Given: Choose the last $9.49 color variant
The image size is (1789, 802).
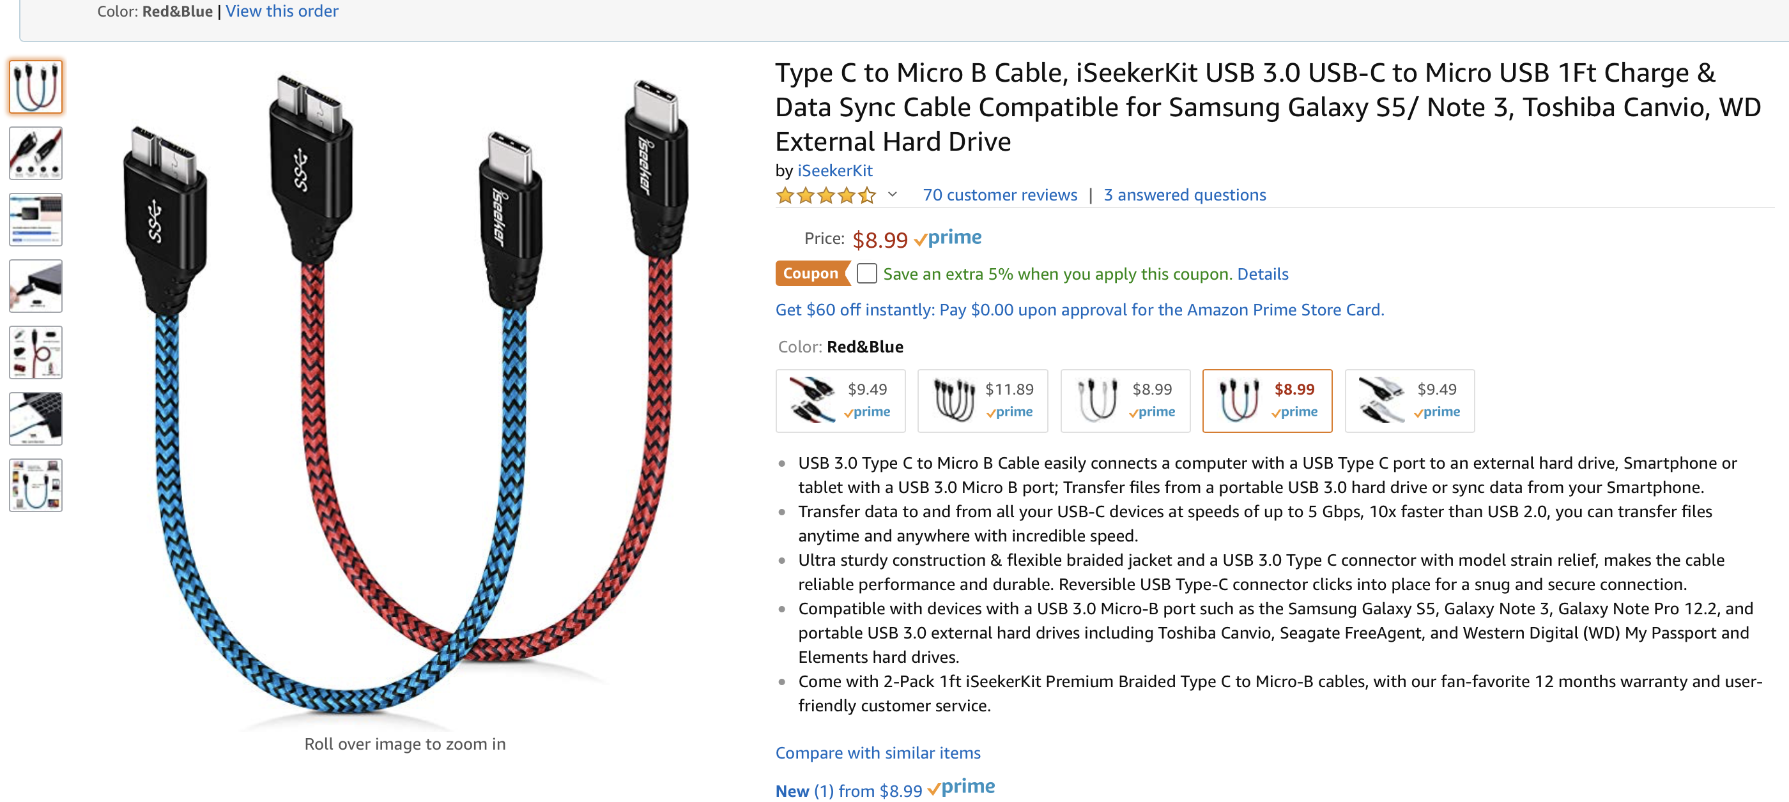Looking at the screenshot, I should [1409, 401].
